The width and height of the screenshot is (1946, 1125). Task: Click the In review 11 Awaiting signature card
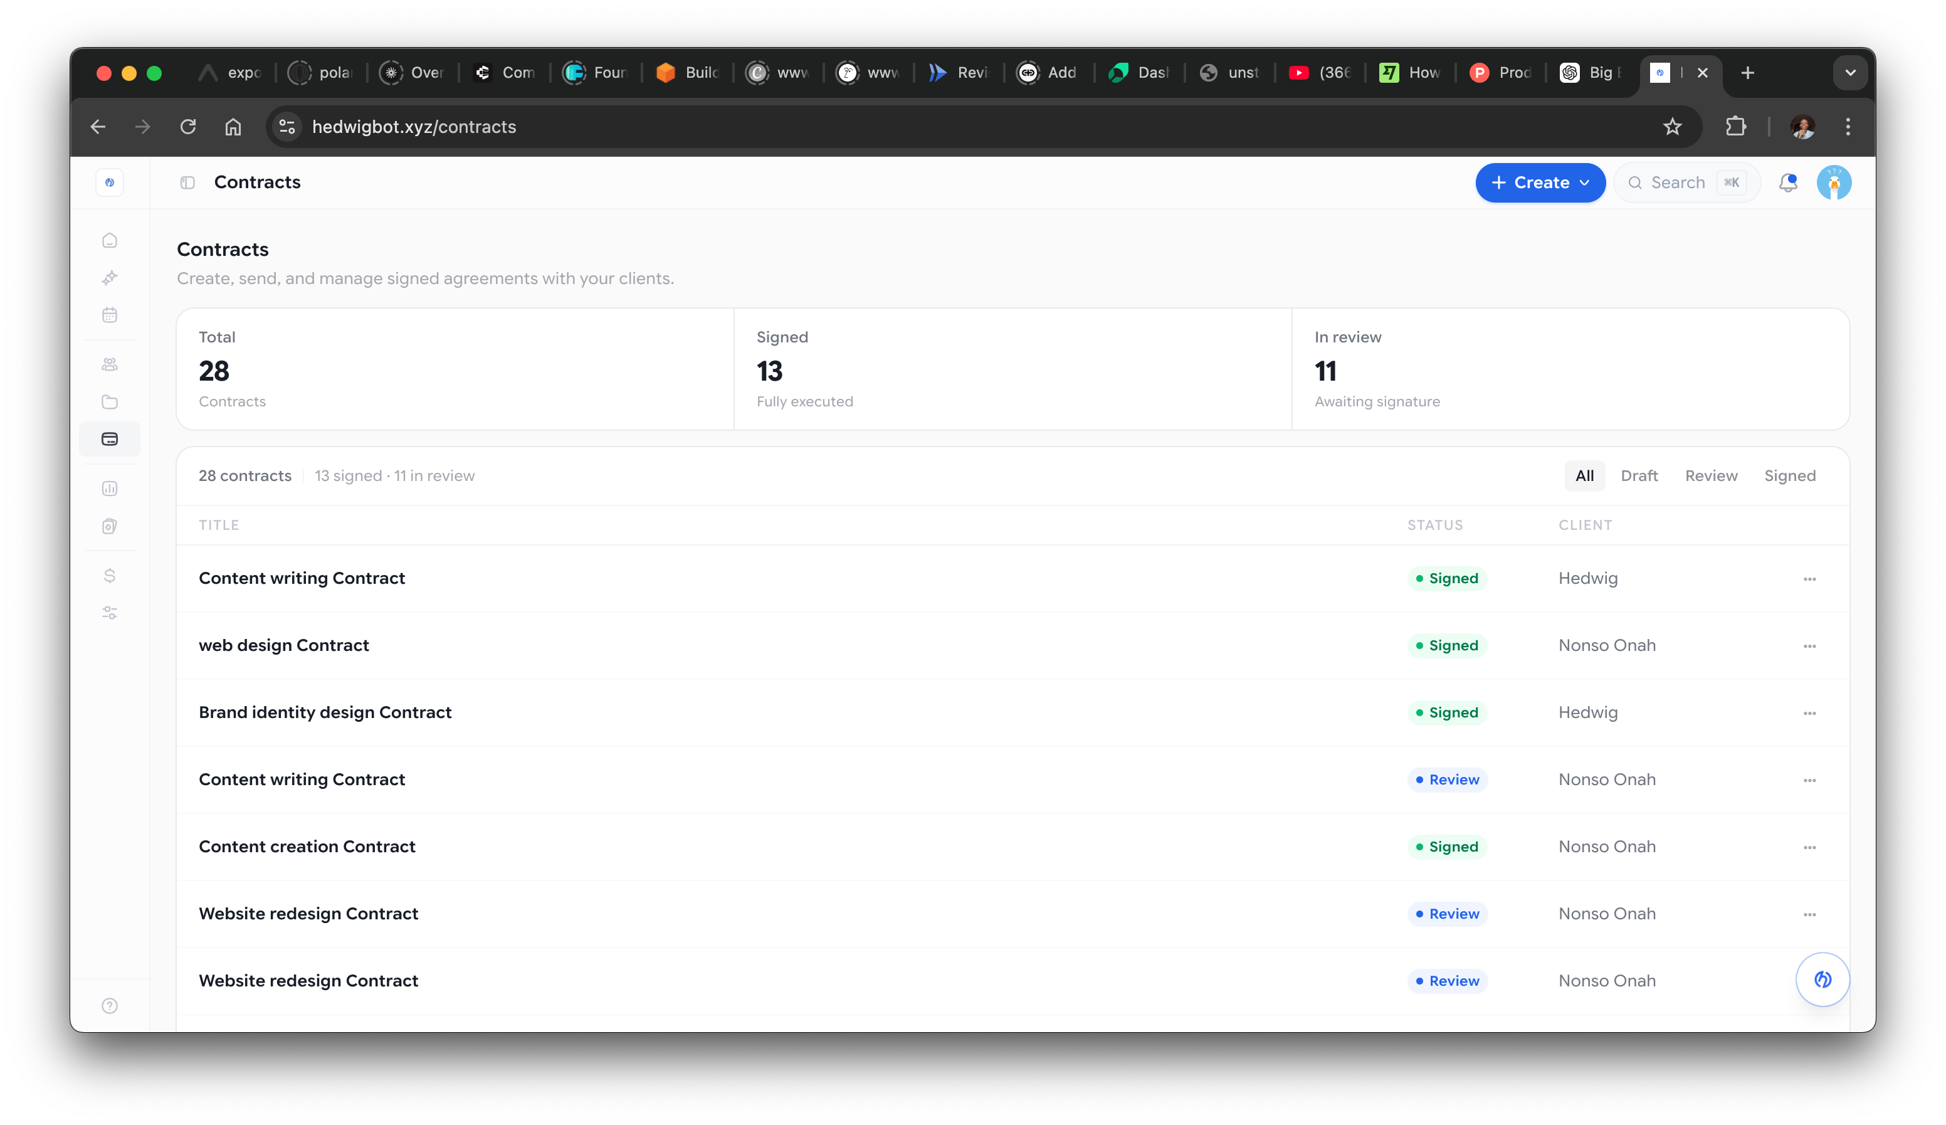click(1570, 369)
